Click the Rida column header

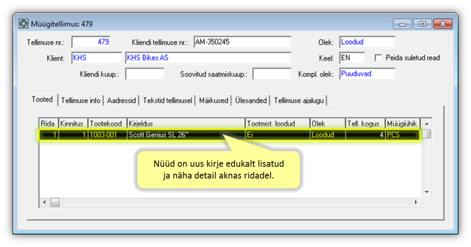[49, 123]
